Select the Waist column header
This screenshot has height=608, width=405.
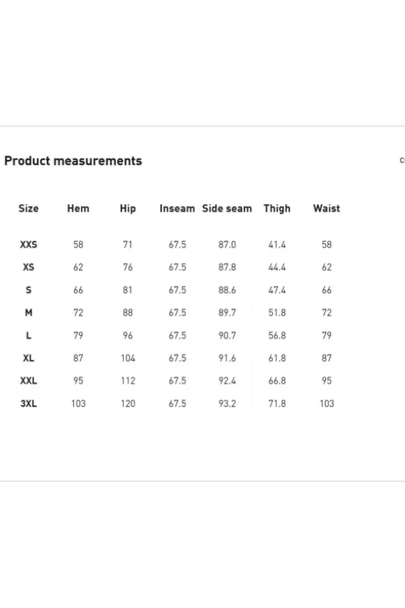(326, 208)
